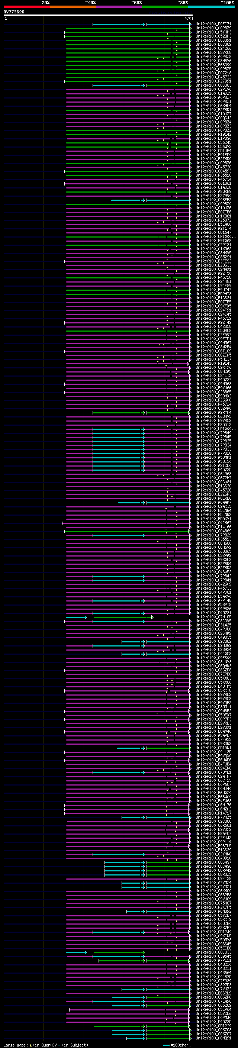Select hit label UniRef100_Q52QH3
Image resolution: width=238 pixels, height=1048 pixels.
coord(213,36)
